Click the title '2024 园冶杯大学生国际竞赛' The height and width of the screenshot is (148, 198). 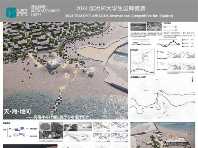coord(111,9)
